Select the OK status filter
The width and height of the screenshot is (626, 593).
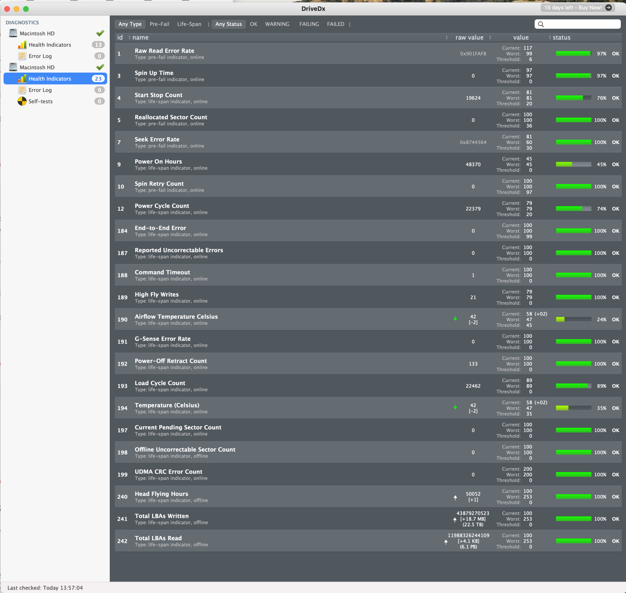254,24
